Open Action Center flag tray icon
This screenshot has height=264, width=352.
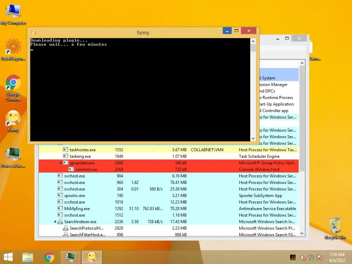(x=320, y=257)
